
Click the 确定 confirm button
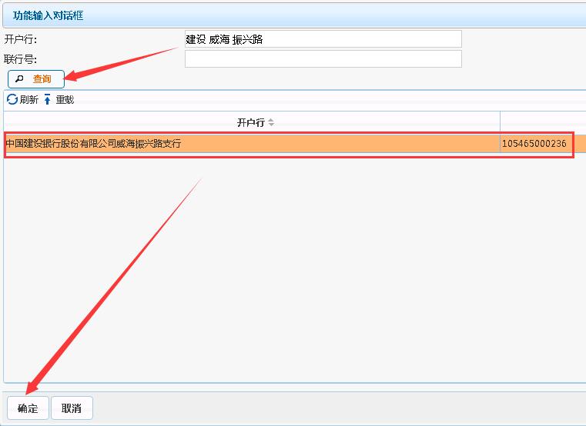point(28,408)
